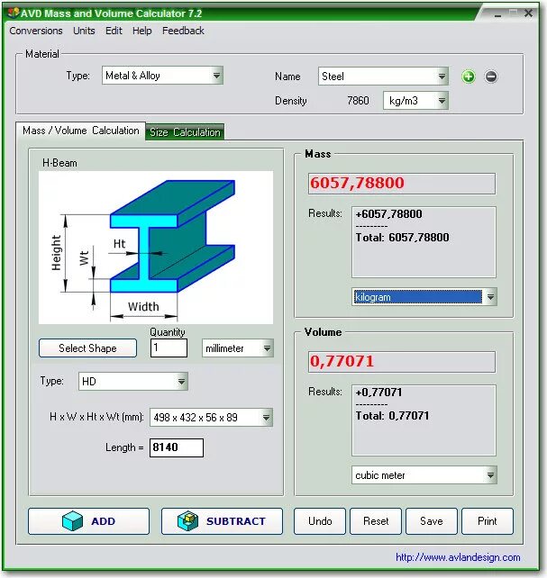Image resolution: width=547 pixels, height=578 pixels.
Task: Open the density unit dropdown kg/m3
Action: pyautogui.click(x=415, y=101)
